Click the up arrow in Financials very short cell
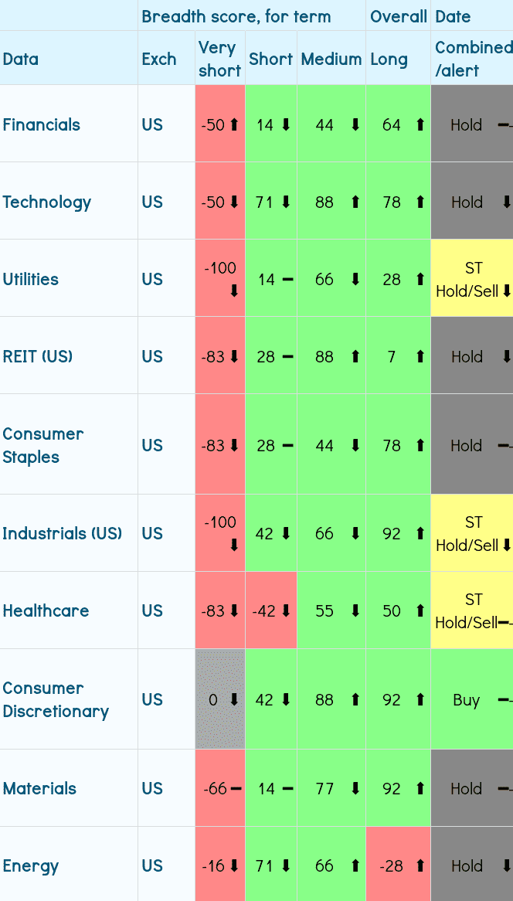This screenshot has width=513, height=901. pos(234,124)
